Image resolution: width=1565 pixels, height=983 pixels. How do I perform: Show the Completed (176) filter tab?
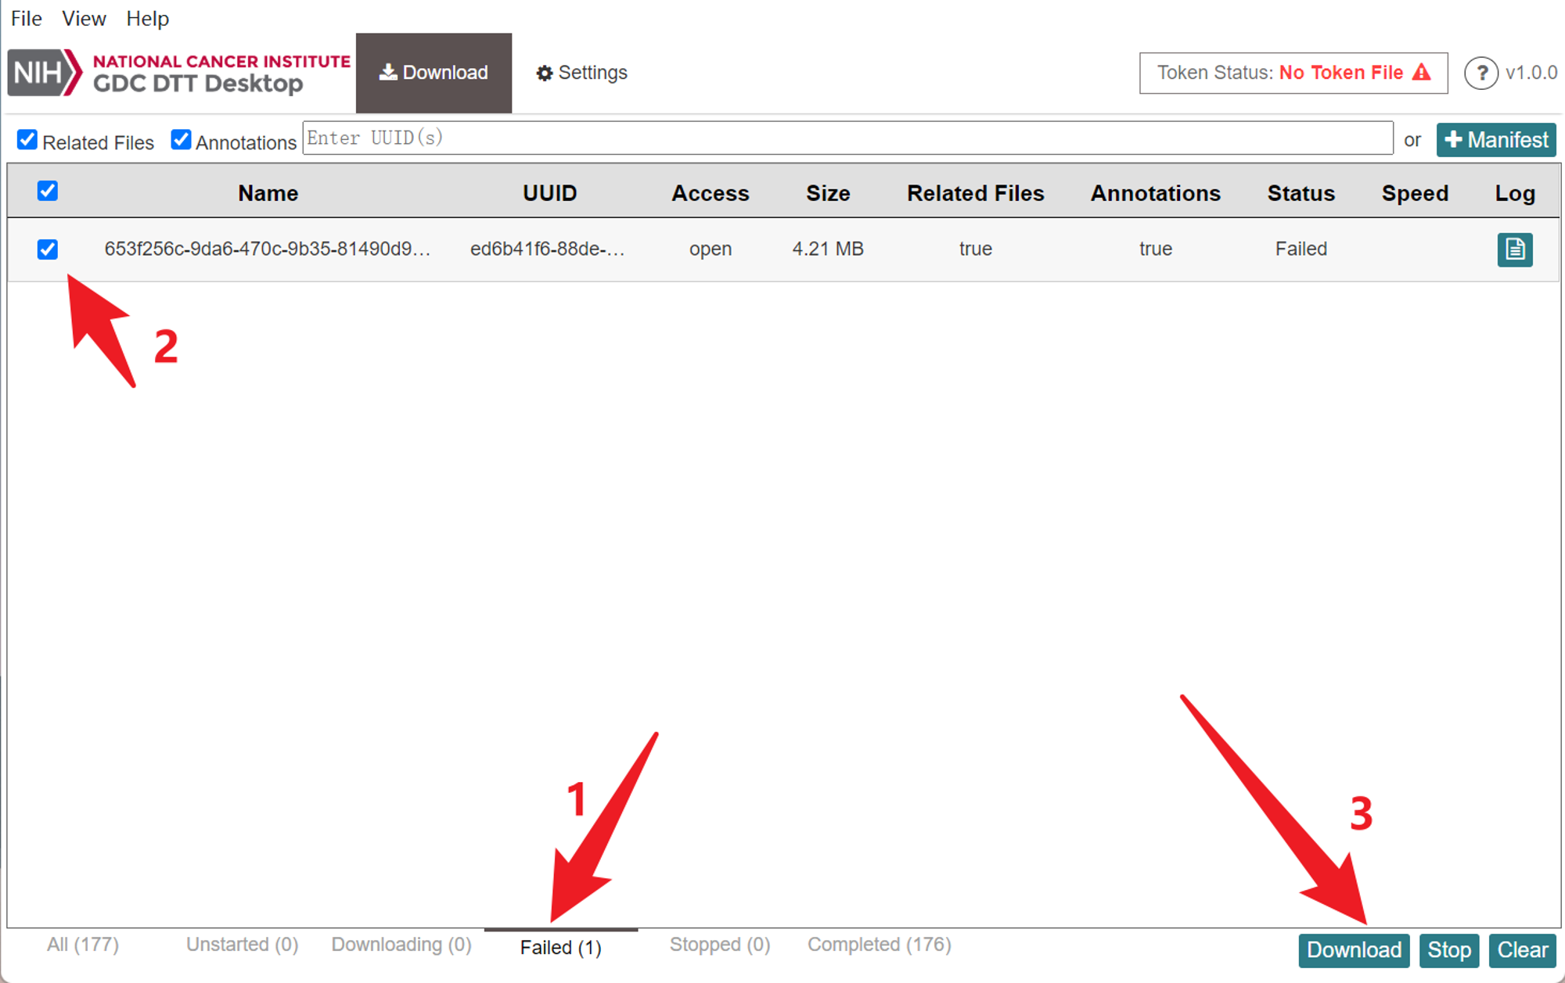880,945
